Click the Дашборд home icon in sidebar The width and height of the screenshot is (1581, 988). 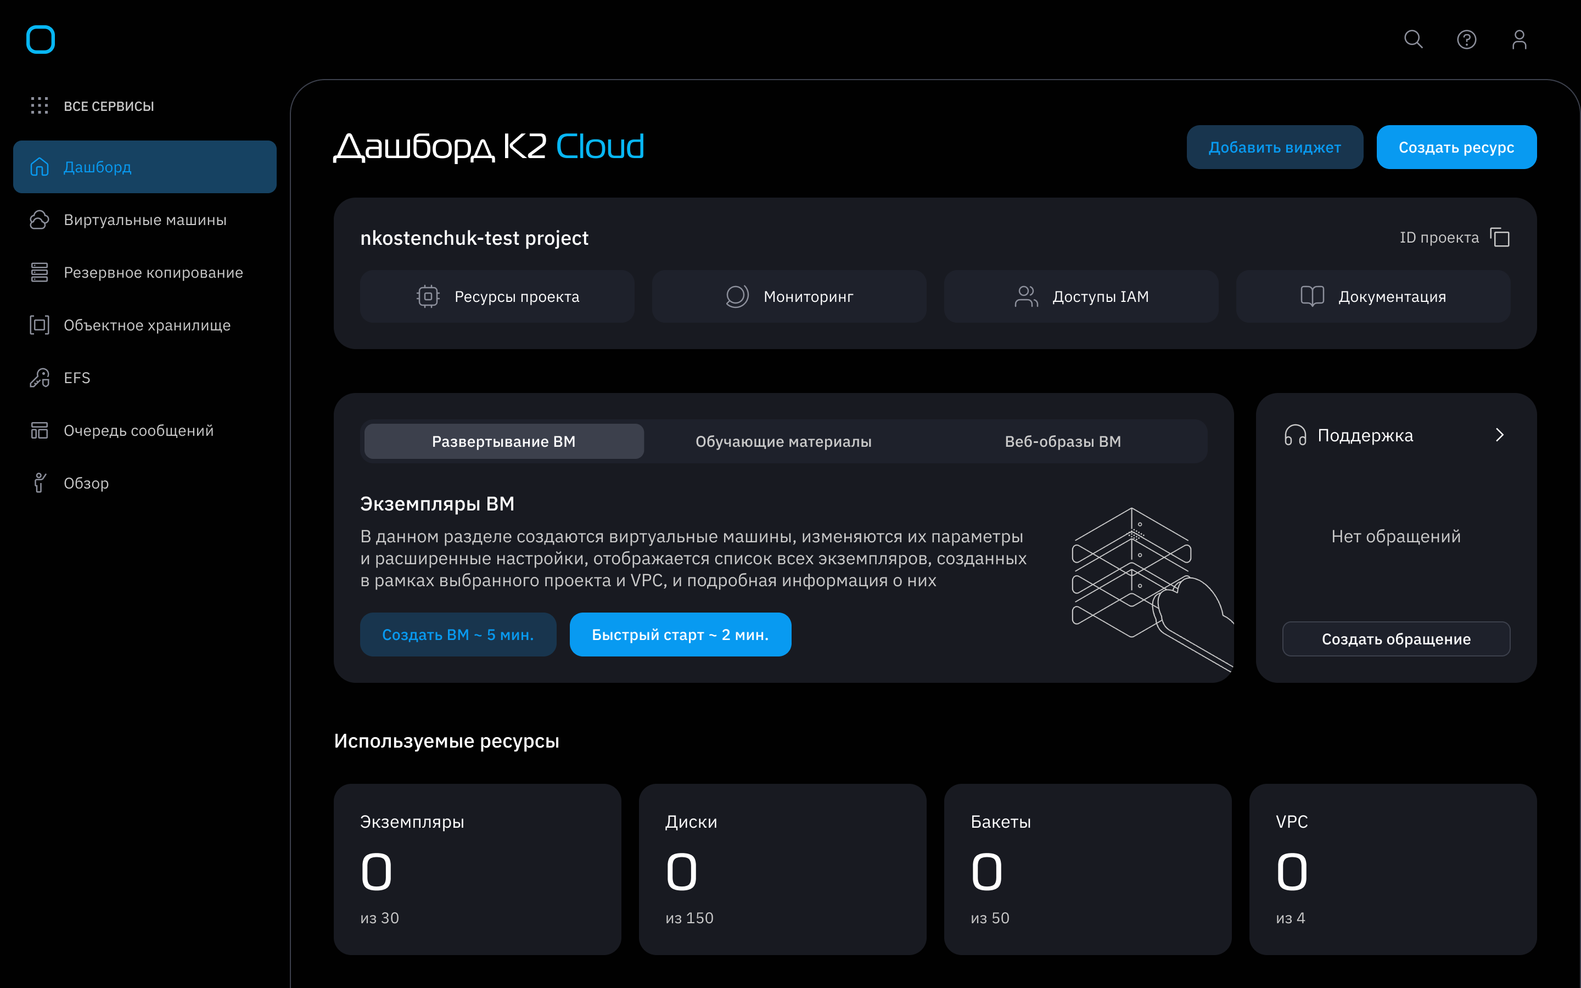(39, 167)
